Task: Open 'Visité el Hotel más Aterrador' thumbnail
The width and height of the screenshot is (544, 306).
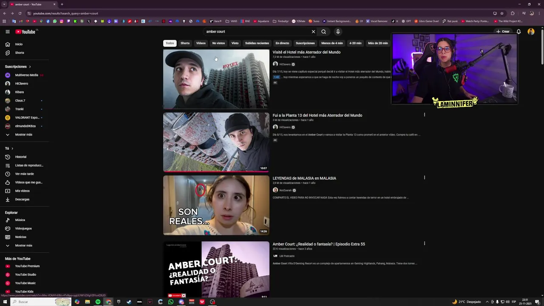Action: click(x=216, y=79)
